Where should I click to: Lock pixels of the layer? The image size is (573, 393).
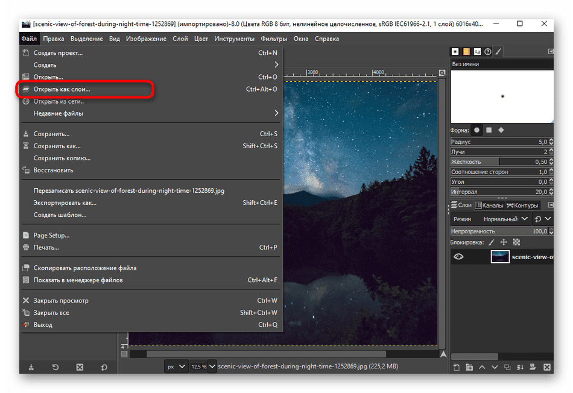coord(492,242)
